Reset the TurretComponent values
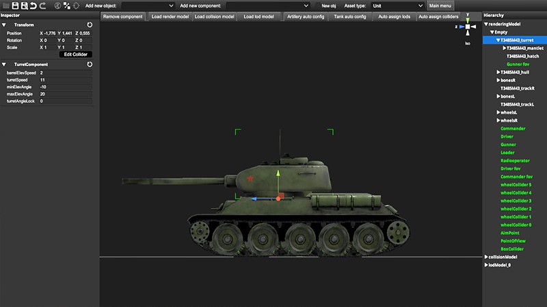The width and height of the screenshot is (547, 307). pyautogui.click(x=90, y=64)
